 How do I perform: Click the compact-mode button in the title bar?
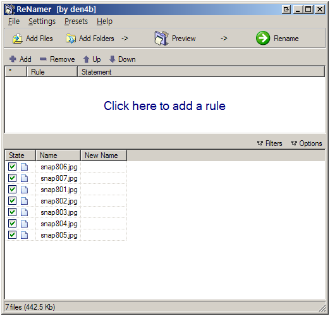click(x=286, y=9)
